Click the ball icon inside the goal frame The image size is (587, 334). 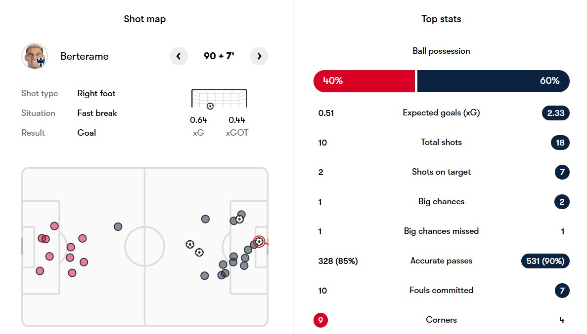(x=210, y=106)
